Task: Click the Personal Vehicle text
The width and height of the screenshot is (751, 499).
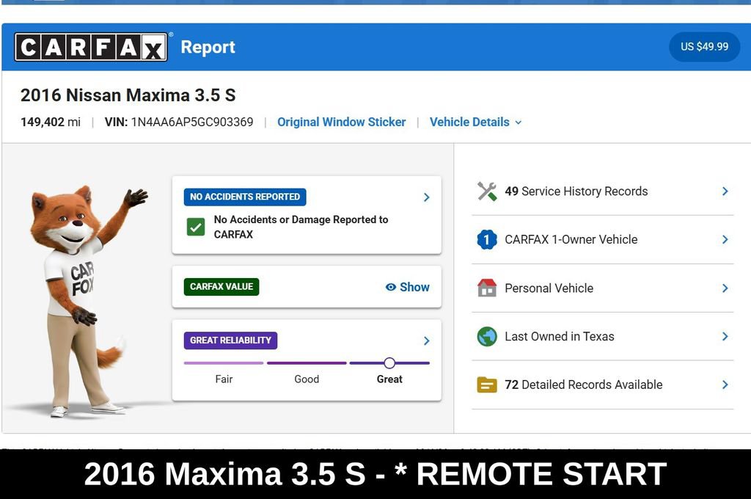Action: [549, 288]
